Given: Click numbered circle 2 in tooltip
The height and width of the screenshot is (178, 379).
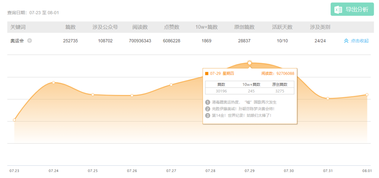Looking at the screenshot, I should (x=207, y=109).
